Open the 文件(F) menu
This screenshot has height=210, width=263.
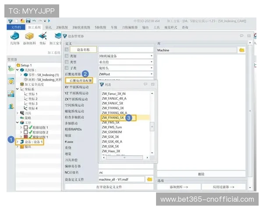pyautogui.click(x=16, y=27)
